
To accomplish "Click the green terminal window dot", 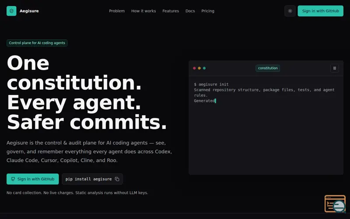I will pos(204,68).
